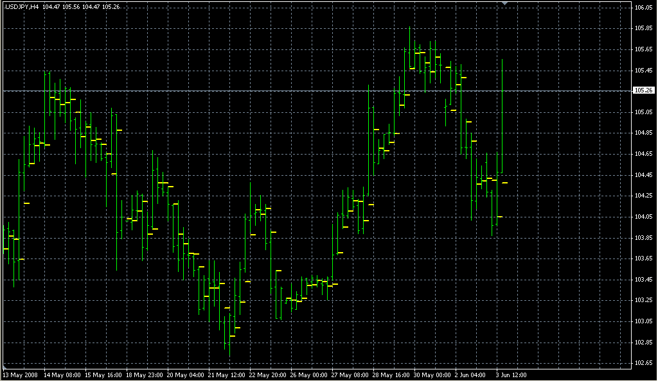Click the 104.05 value on price axis
This screenshot has height=381, width=658.
tap(643, 217)
